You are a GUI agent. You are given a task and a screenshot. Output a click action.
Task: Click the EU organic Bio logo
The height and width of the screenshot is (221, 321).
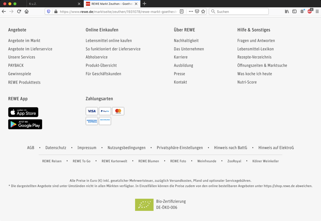point(144,205)
